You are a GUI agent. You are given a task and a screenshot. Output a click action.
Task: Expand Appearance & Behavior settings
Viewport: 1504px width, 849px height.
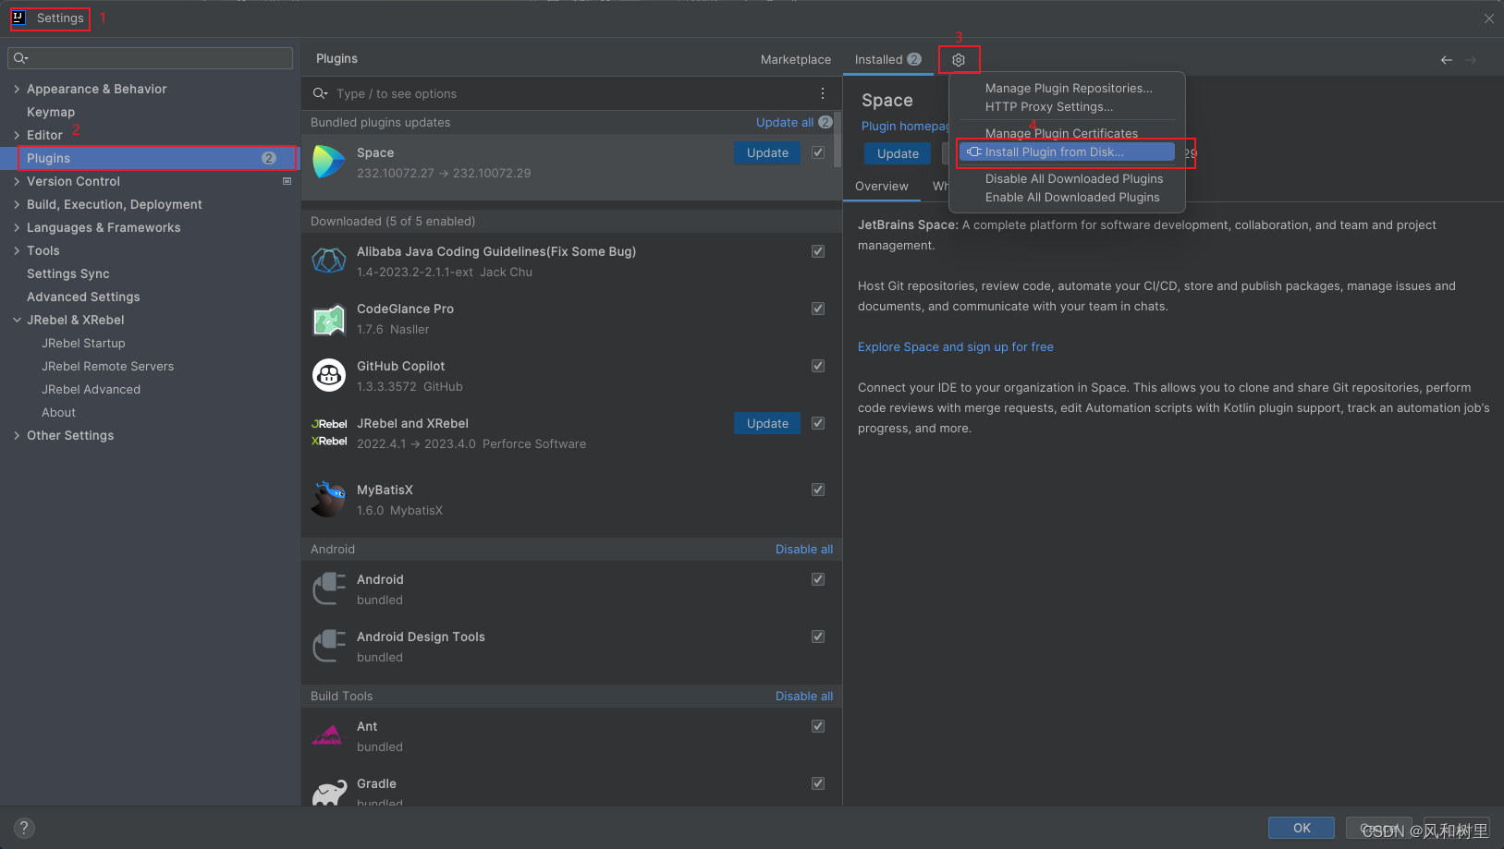pyautogui.click(x=17, y=89)
